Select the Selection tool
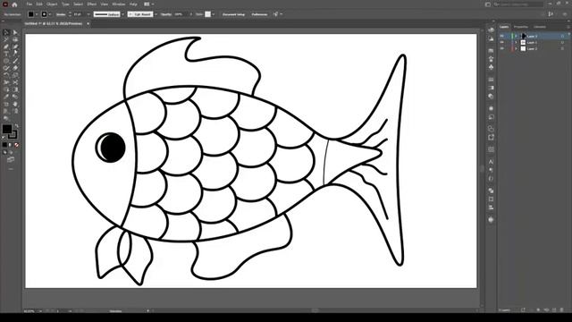572x322 pixels. 6,32
